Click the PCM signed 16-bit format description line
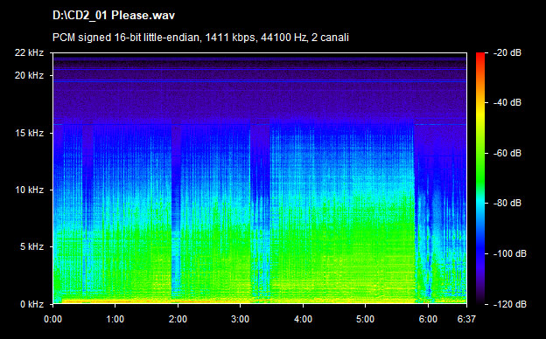546x339 pixels. [200, 38]
